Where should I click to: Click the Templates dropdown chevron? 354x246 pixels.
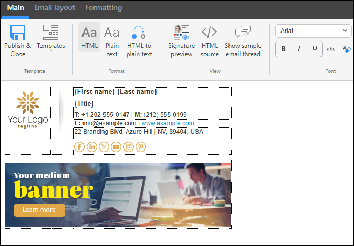51,51
